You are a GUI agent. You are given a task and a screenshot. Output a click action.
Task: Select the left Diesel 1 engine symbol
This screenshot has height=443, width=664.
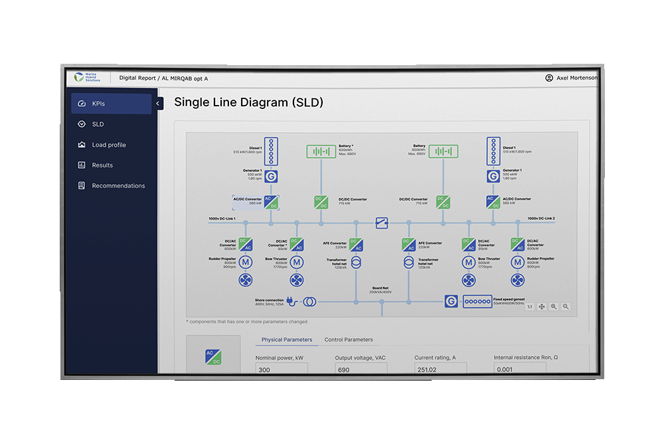(x=271, y=151)
